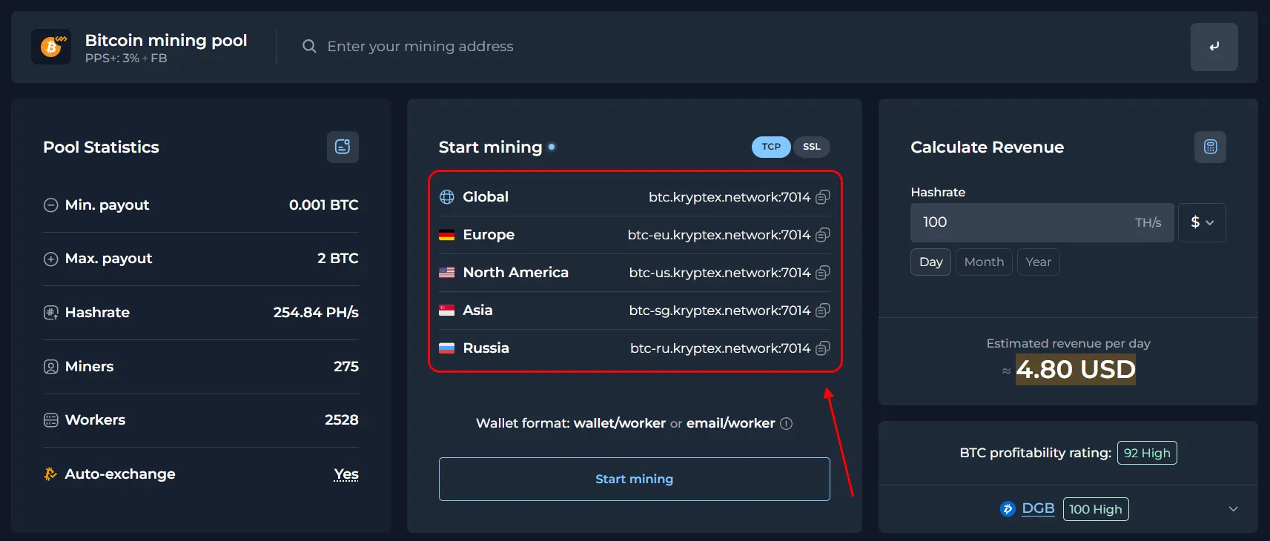Click the Start mining button
Image resolution: width=1270 pixels, height=541 pixels.
pyautogui.click(x=634, y=479)
